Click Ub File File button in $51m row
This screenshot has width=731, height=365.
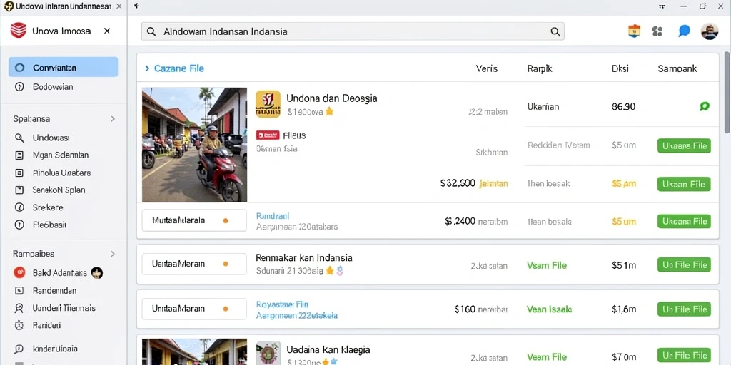[684, 265]
